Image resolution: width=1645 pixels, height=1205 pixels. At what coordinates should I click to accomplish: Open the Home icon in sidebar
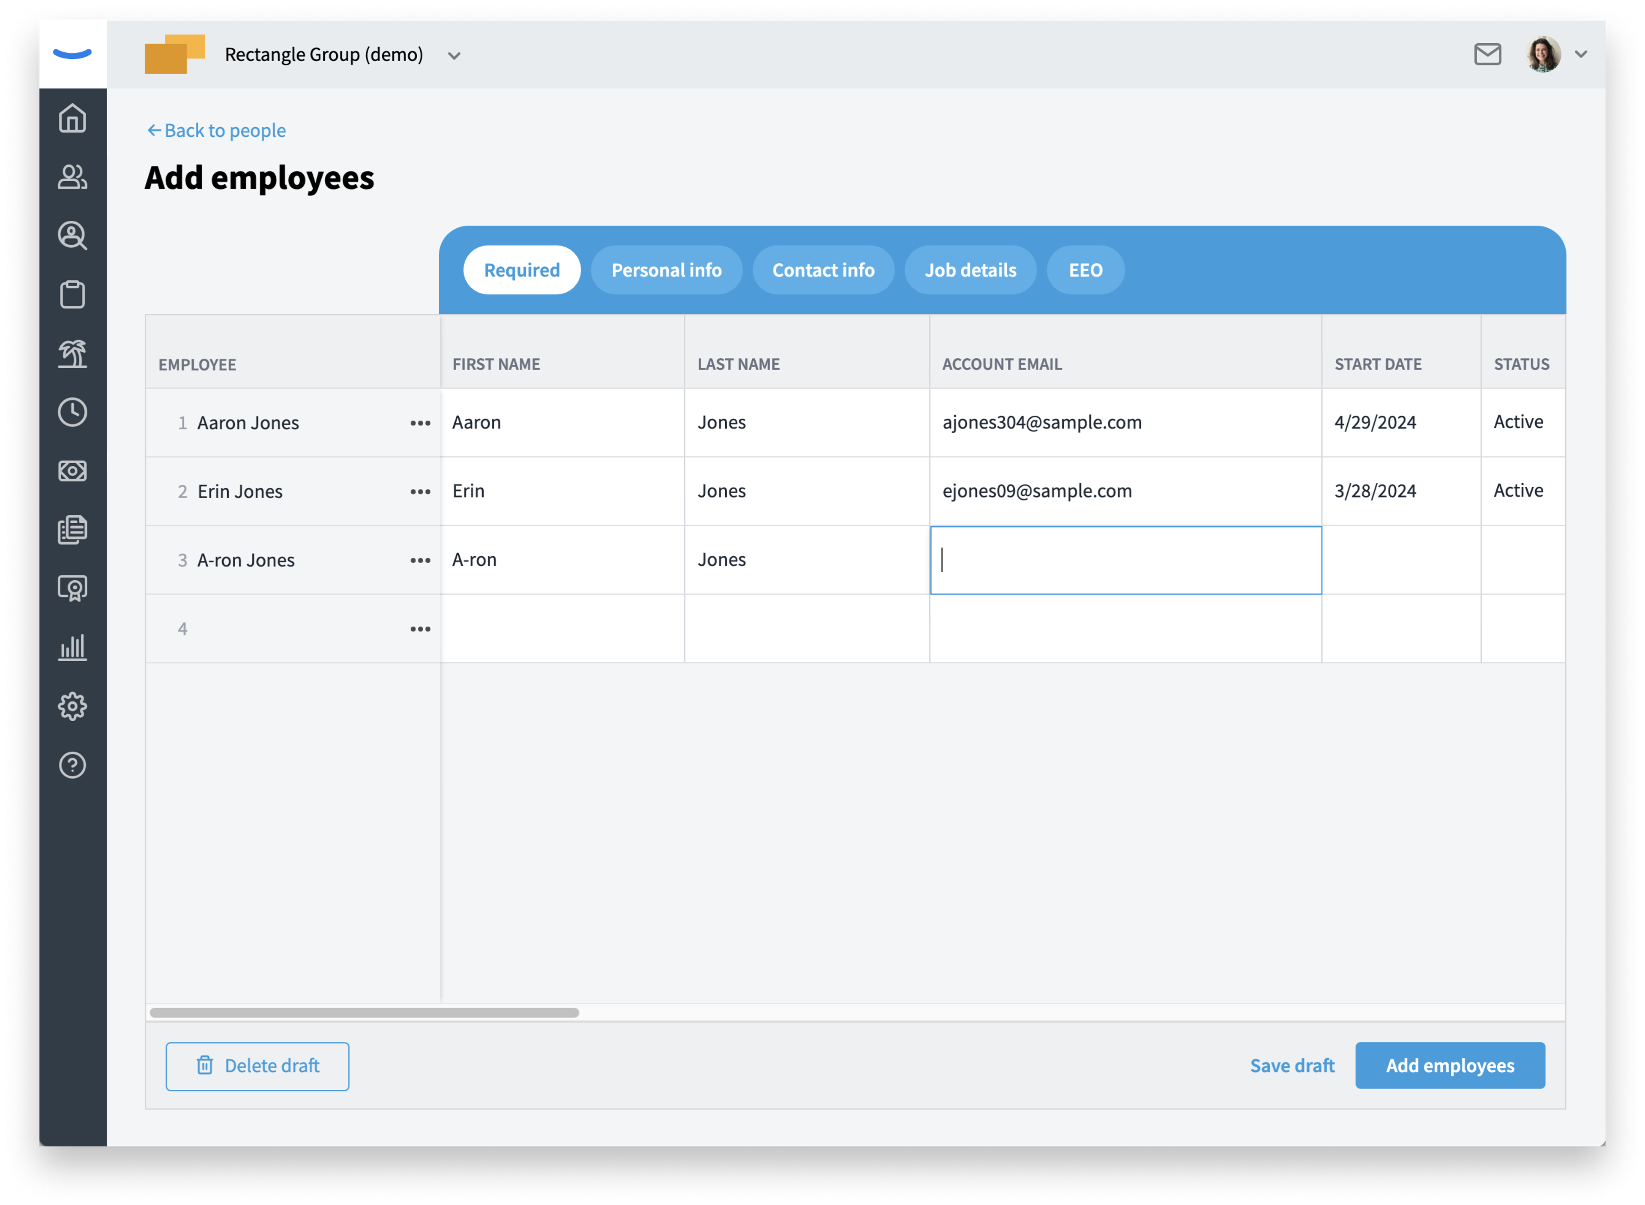72,118
